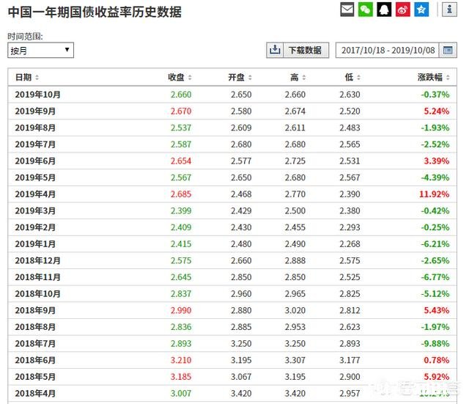Click high value 3.307 in 2018年6月 row

[295, 360]
